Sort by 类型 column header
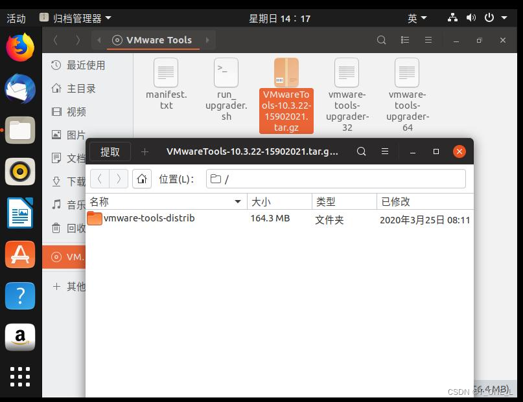Viewport: 523px width, 402px height. click(x=344, y=201)
